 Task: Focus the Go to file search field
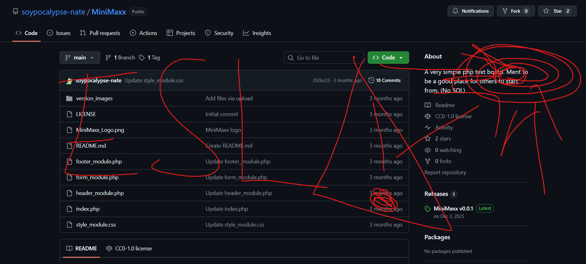(x=325, y=58)
